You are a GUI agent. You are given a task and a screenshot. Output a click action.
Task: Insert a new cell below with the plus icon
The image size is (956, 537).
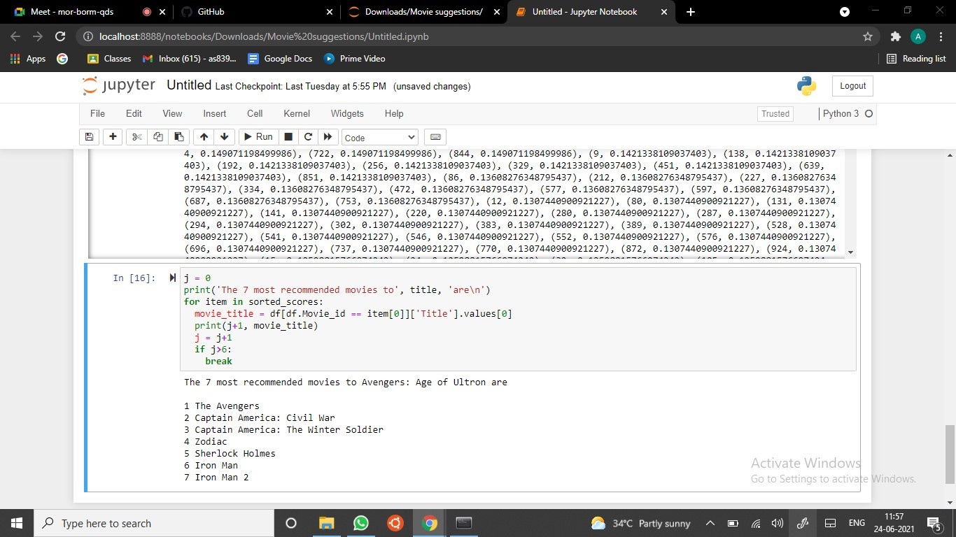(x=112, y=137)
